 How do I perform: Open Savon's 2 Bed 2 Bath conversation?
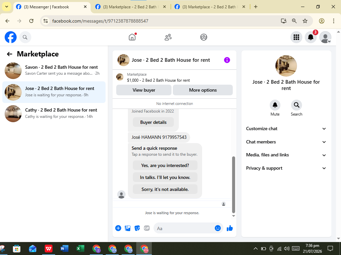(x=54, y=70)
